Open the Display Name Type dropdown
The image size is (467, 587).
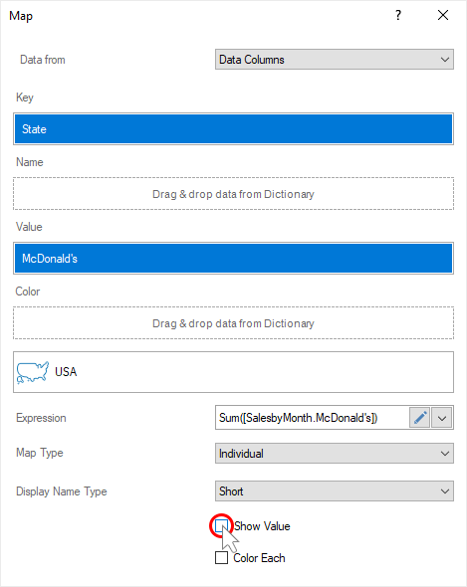tap(335, 491)
